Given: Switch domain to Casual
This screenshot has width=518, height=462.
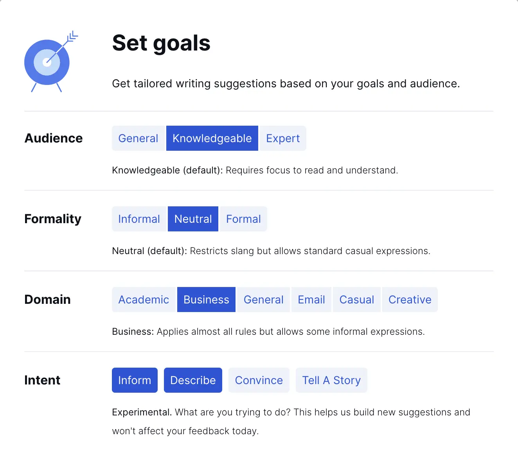Looking at the screenshot, I should coord(356,300).
